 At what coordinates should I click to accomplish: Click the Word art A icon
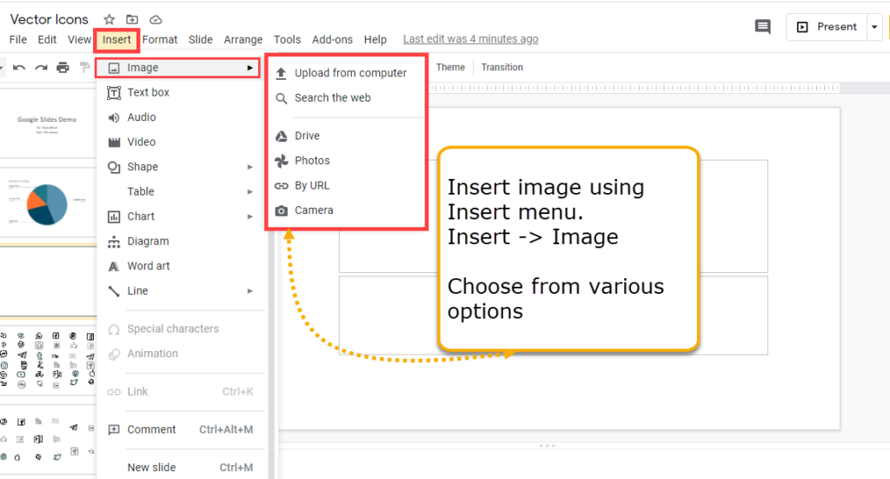[114, 266]
